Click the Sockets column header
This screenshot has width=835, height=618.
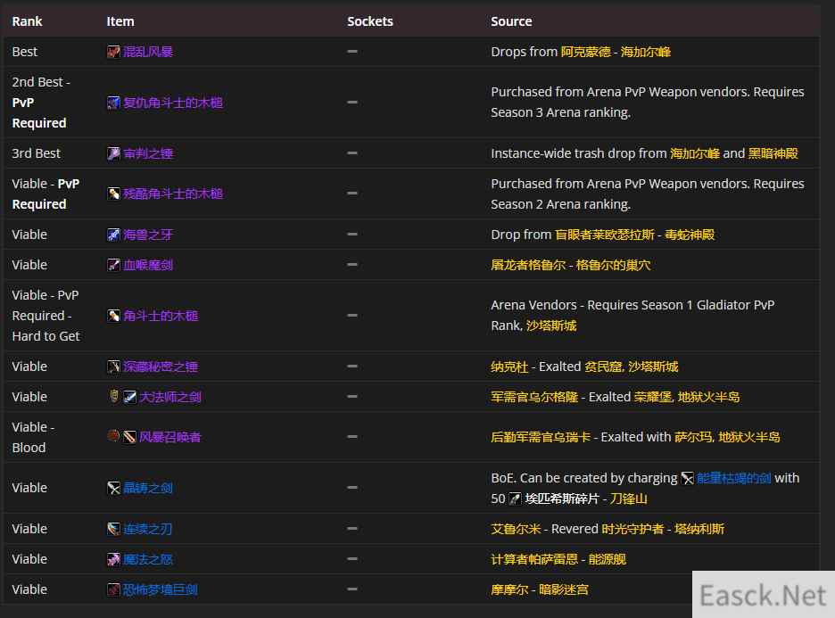(370, 21)
